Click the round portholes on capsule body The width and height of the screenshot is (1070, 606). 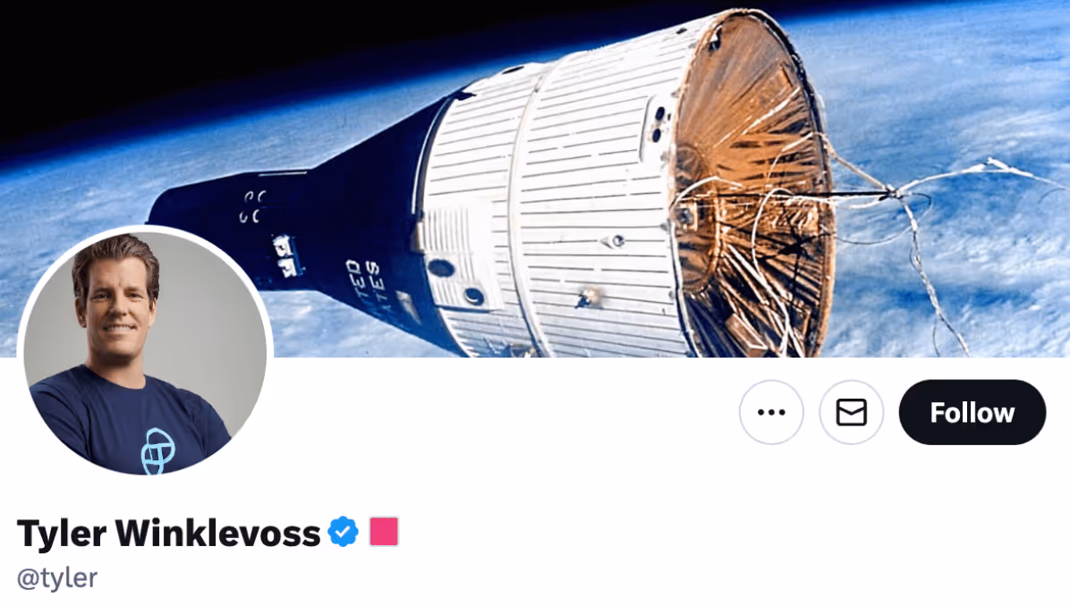click(x=456, y=282)
